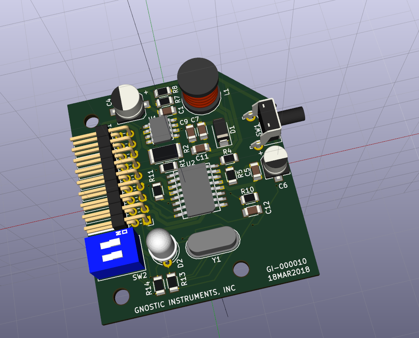Click the mounting hole right of Y1
This screenshot has height=338, width=419.
coord(241,269)
